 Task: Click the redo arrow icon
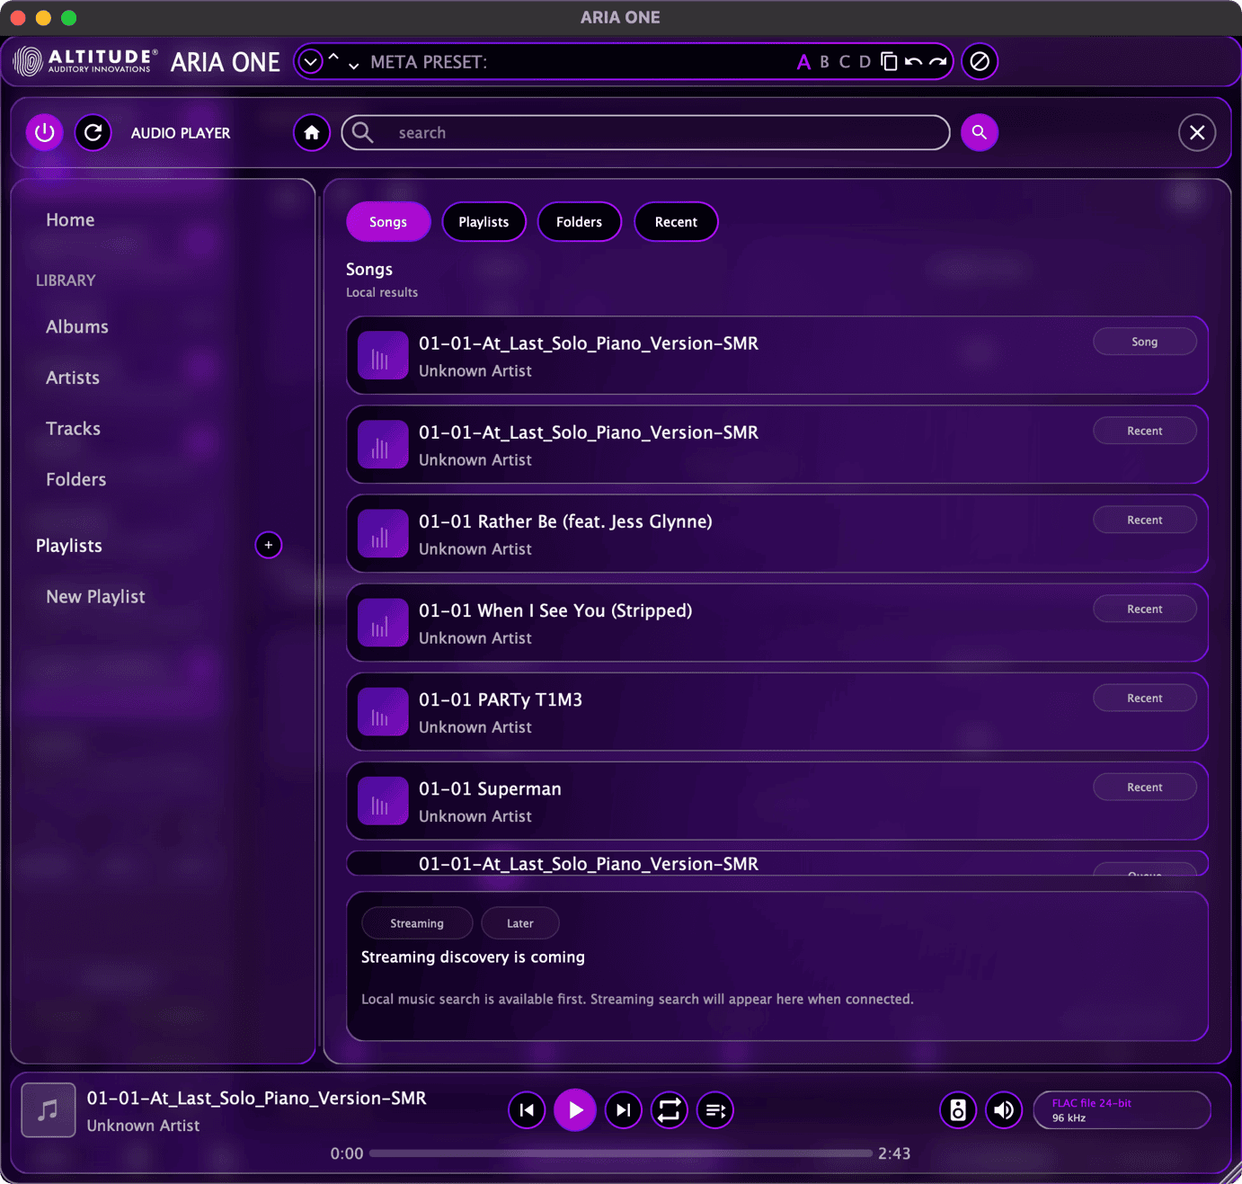(x=937, y=62)
